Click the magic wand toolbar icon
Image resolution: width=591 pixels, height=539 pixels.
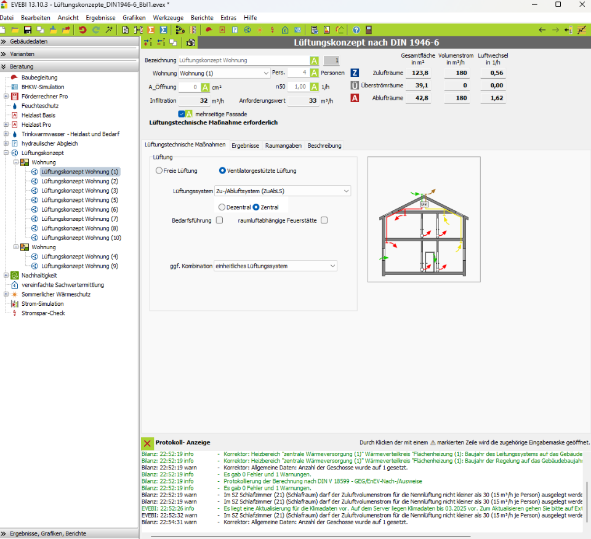tap(109, 30)
